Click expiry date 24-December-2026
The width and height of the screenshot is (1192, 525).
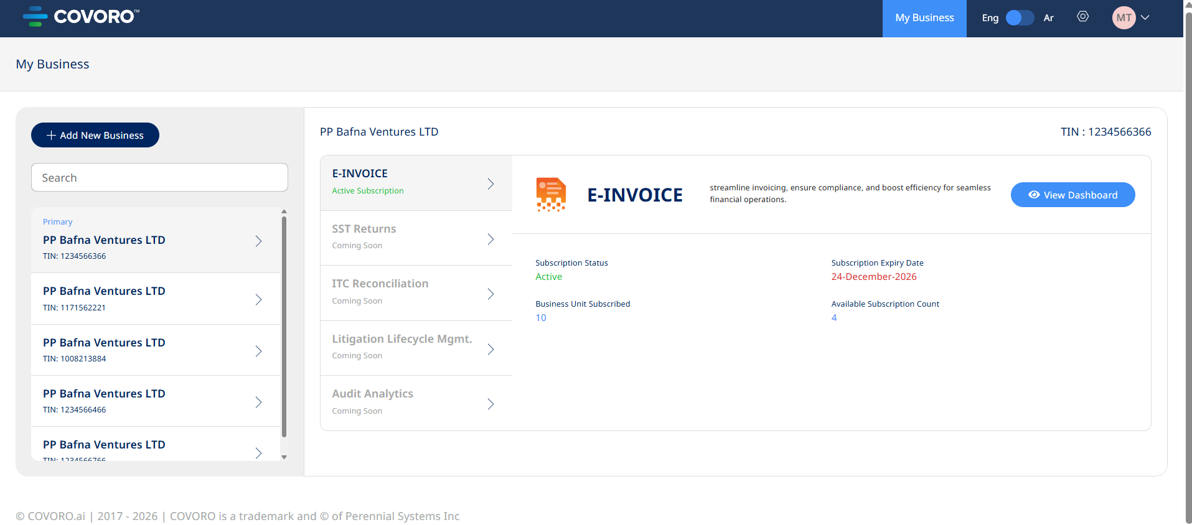[x=874, y=277]
